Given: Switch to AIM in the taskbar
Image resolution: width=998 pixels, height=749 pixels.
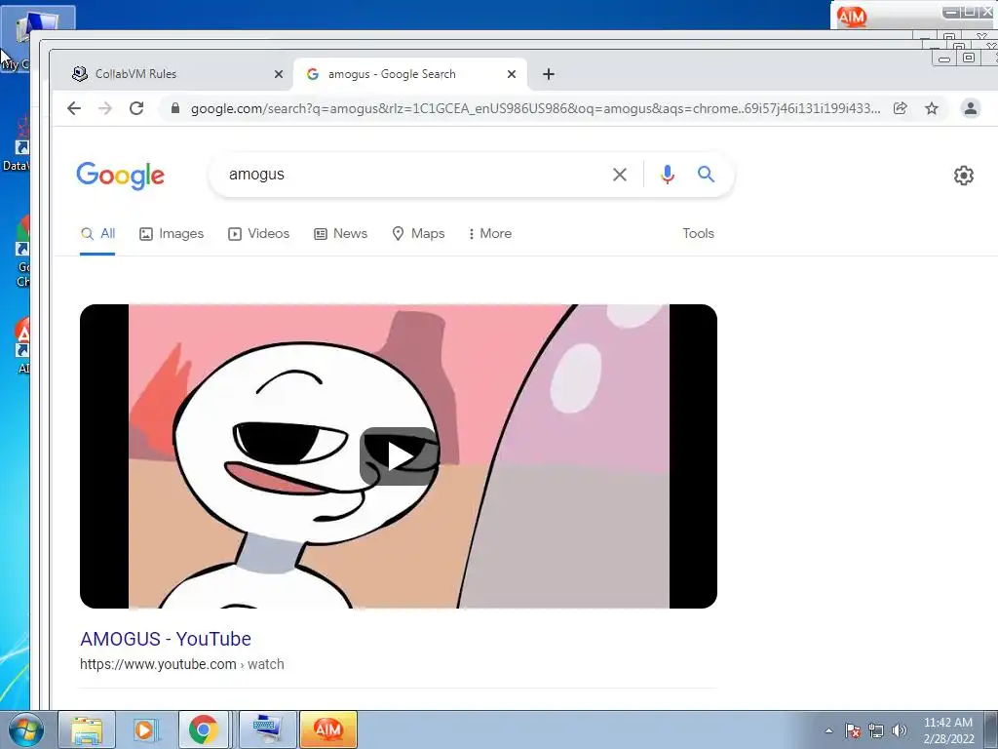Looking at the screenshot, I should (328, 729).
